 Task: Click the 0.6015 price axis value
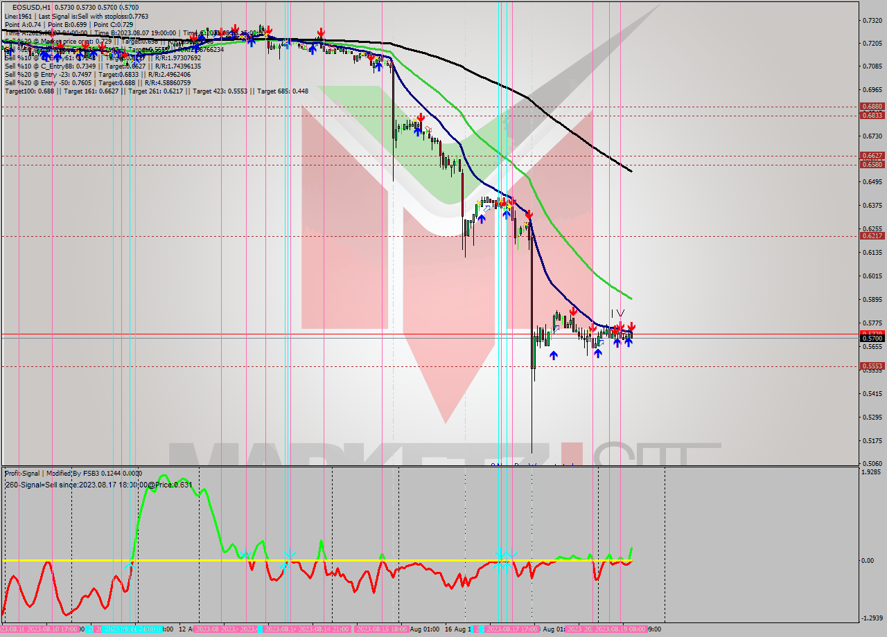[x=872, y=276]
